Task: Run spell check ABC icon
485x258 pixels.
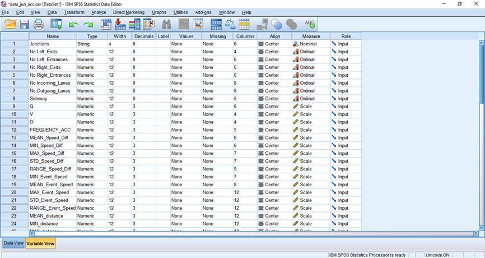Action: pyautogui.click(x=310, y=24)
